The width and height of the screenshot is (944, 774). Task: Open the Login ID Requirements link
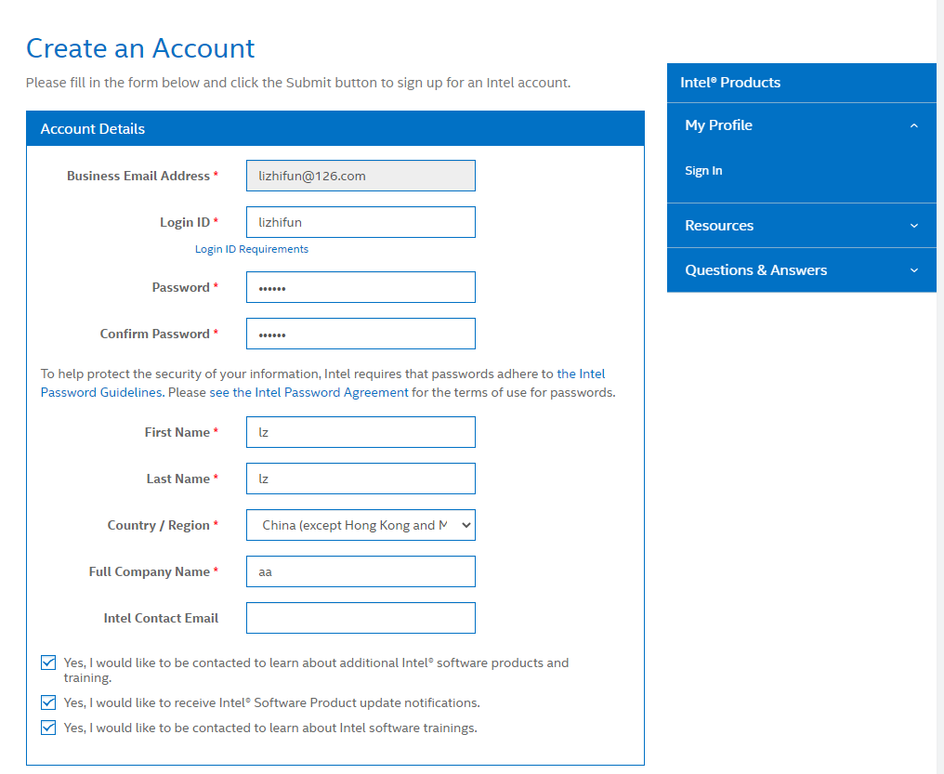click(x=252, y=249)
